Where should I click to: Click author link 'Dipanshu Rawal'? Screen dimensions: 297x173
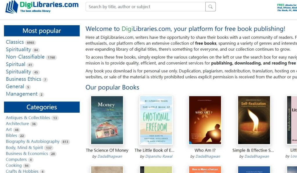159,156
